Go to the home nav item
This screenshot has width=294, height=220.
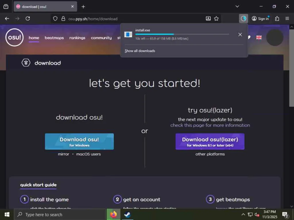pyautogui.click(x=34, y=38)
